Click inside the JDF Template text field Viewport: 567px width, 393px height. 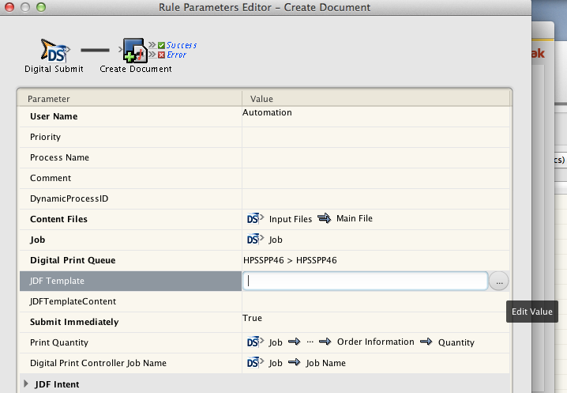click(x=365, y=281)
